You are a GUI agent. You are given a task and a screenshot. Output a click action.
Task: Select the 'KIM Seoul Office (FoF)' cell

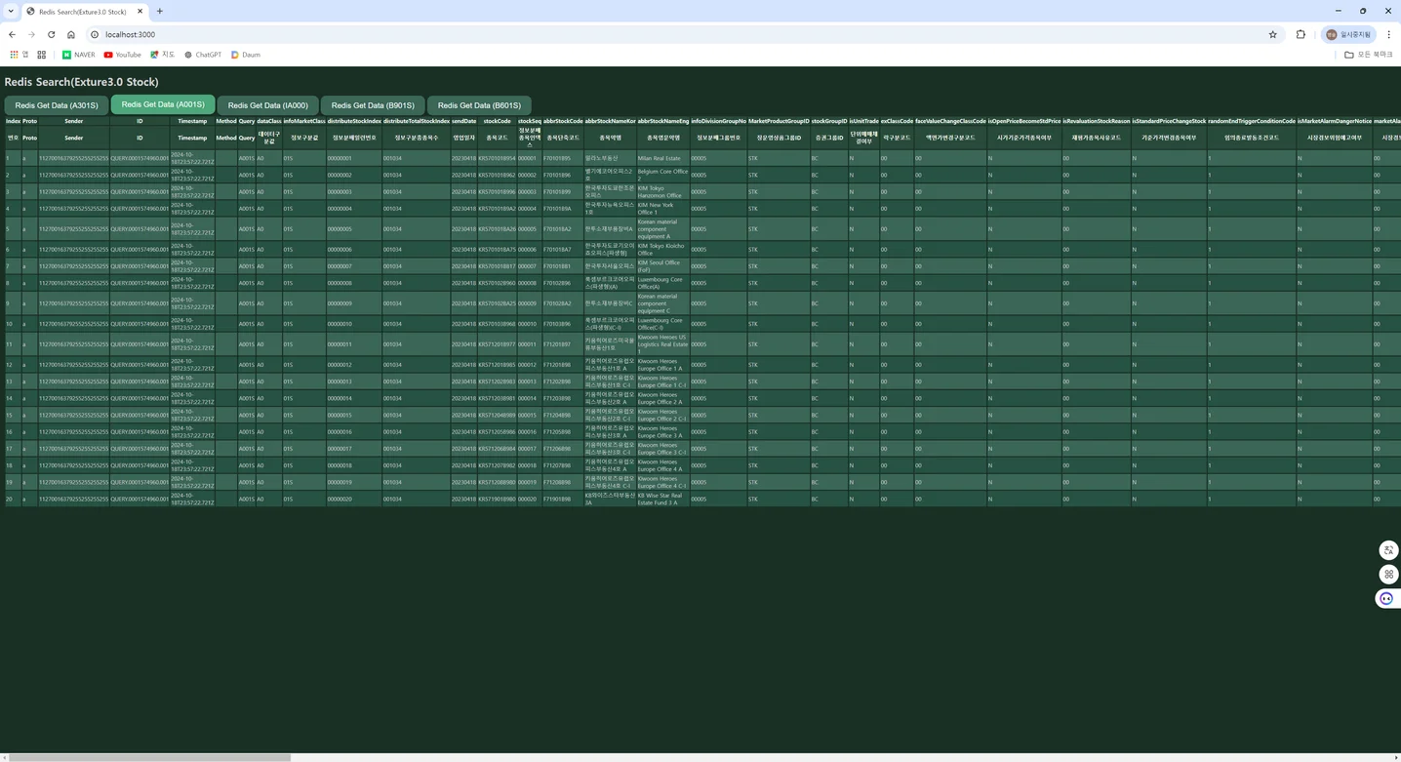pyautogui.click(x=663, y=265)
